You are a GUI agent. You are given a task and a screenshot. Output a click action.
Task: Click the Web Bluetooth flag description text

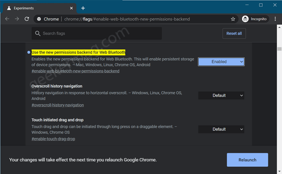(x=113, y=62)
